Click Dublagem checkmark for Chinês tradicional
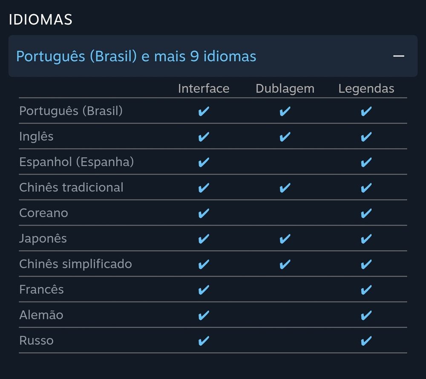 tap(285, 188)
